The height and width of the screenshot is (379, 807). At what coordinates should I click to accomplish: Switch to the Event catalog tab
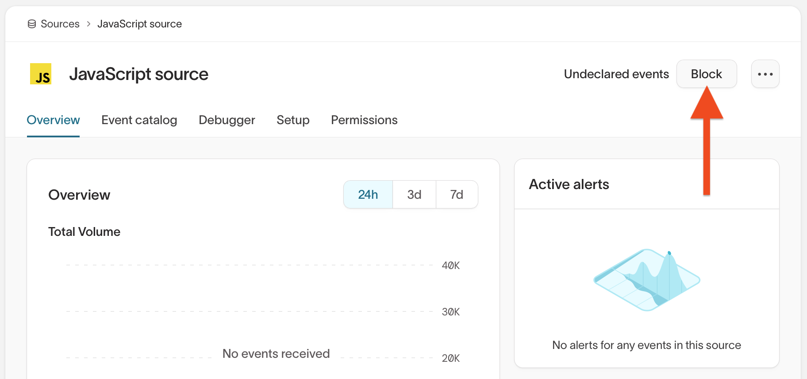139,120
